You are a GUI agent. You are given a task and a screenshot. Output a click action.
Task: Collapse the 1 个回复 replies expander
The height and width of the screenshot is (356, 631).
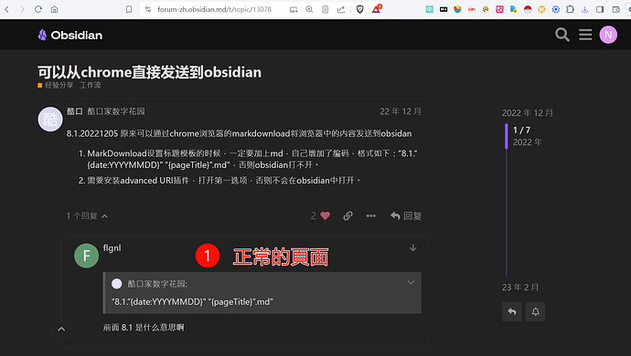pyautogui.click(x=87, y=216)
